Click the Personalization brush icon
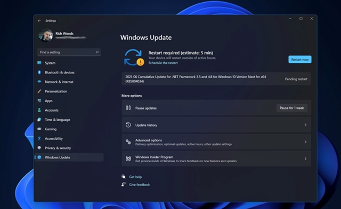The image size is (341, 209). tap(39, 91)
